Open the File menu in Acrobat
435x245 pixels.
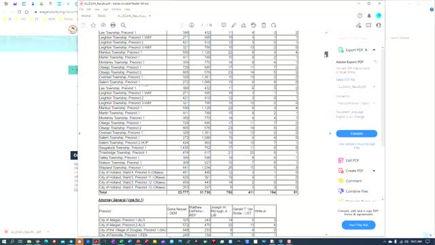click(82, 10)
